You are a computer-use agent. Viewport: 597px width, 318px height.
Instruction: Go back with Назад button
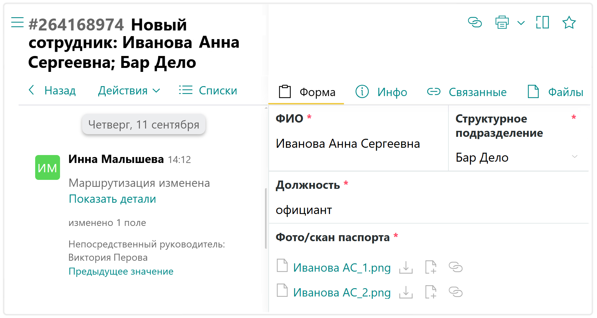pyautogui.click(x=52, y=90)
